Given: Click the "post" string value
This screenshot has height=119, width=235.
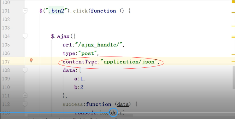Looking at the screenshot, I should pos(87,53).
